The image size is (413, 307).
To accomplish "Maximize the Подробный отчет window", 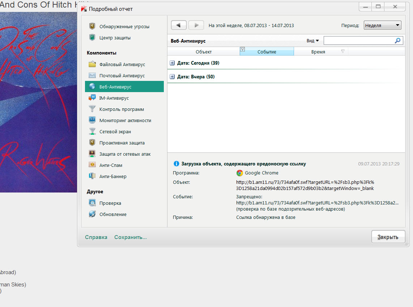I will click(x=378, y=7).
